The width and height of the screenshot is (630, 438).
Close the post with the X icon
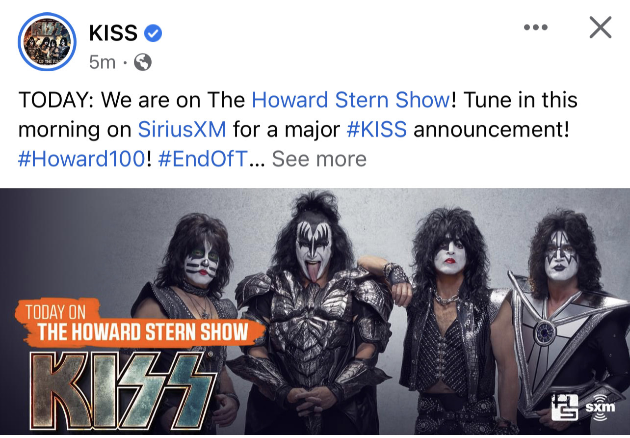600,27
